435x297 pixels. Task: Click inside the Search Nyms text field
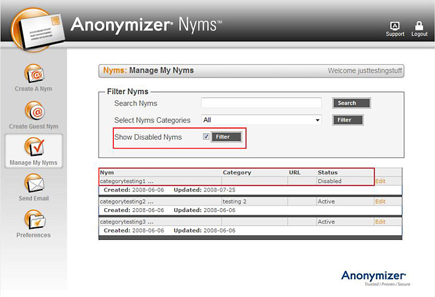(x=261, y=103)
